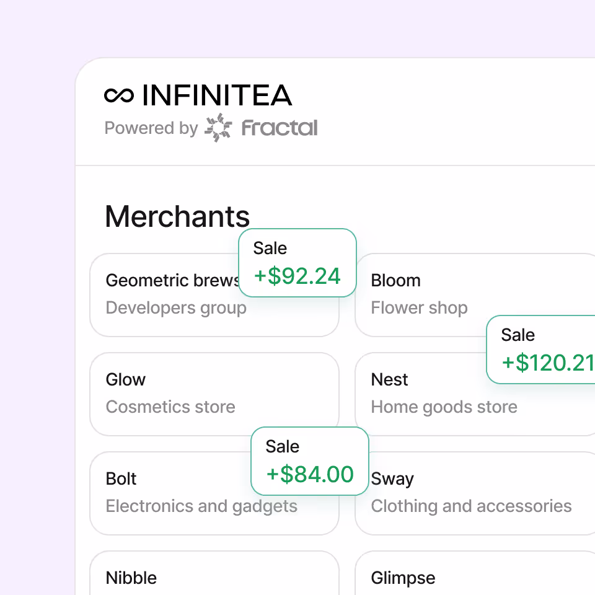Click the Infinitea infinity logo icon
Screen dimensions: 595x595
[x=119, y=95]
